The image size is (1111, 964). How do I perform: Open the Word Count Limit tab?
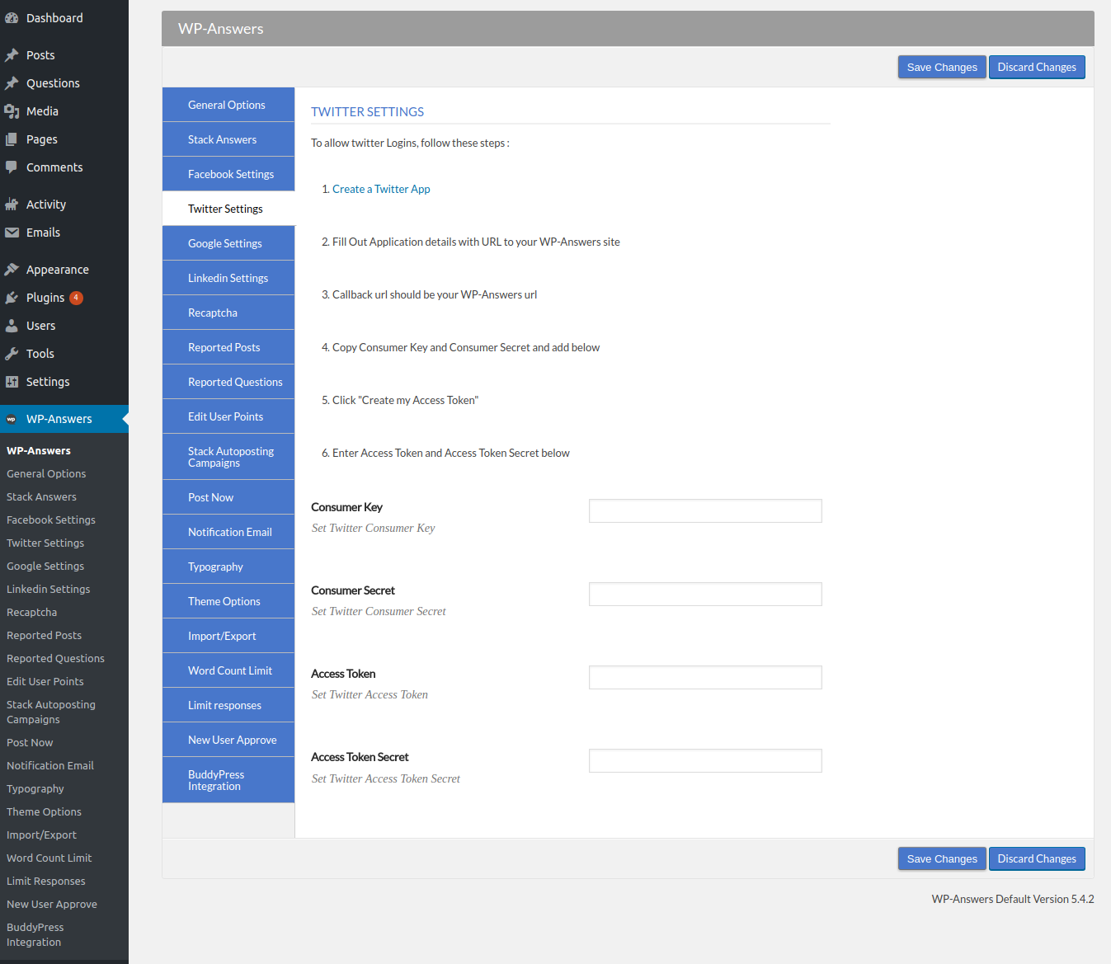pyautogui.click(x=228, y=670)
